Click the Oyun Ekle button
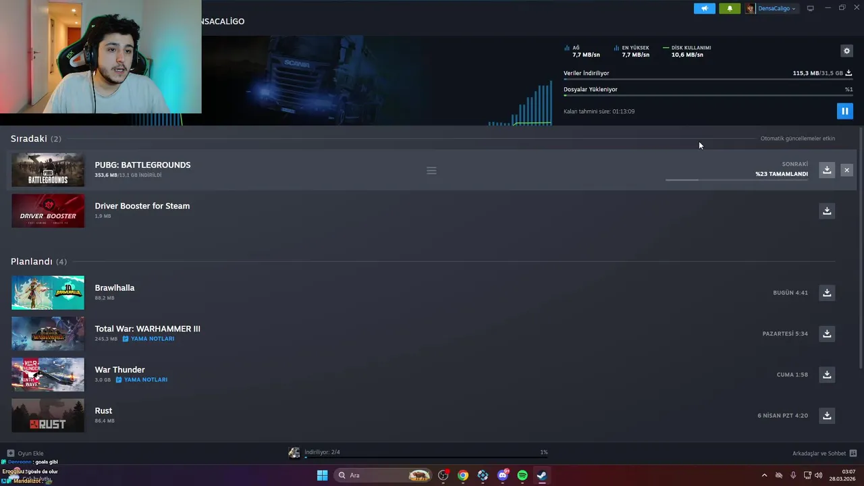 coord(25,454)
